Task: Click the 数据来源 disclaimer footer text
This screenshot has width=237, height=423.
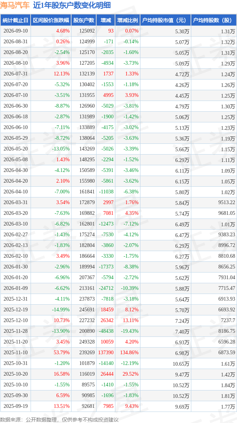Action: [59, 420]
